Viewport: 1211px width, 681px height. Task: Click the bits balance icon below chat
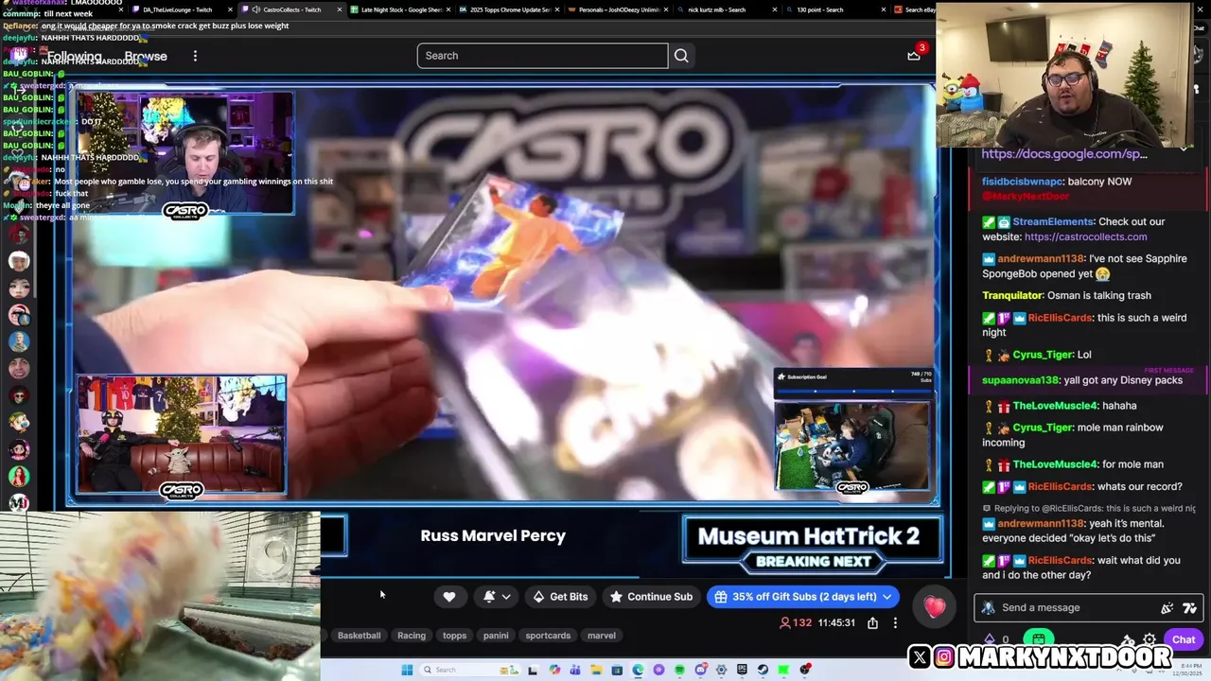(x=990, y=640)
